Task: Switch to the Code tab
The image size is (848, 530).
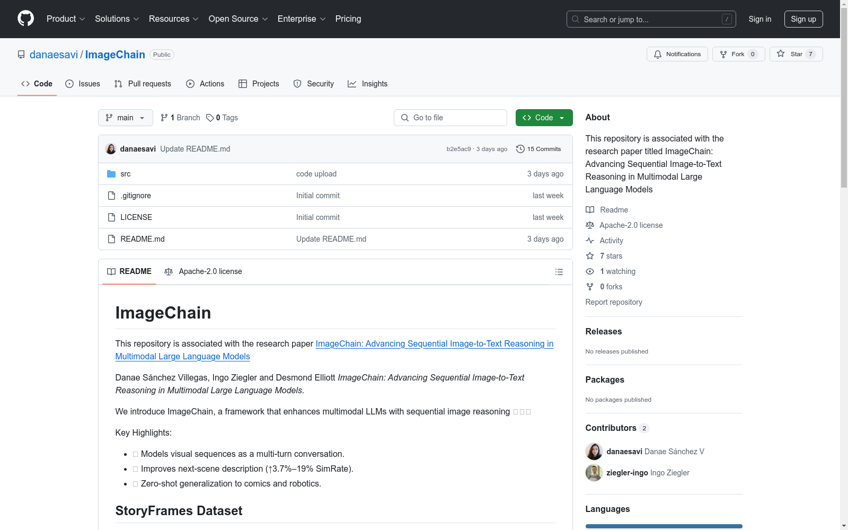Action: coord(37,84)
